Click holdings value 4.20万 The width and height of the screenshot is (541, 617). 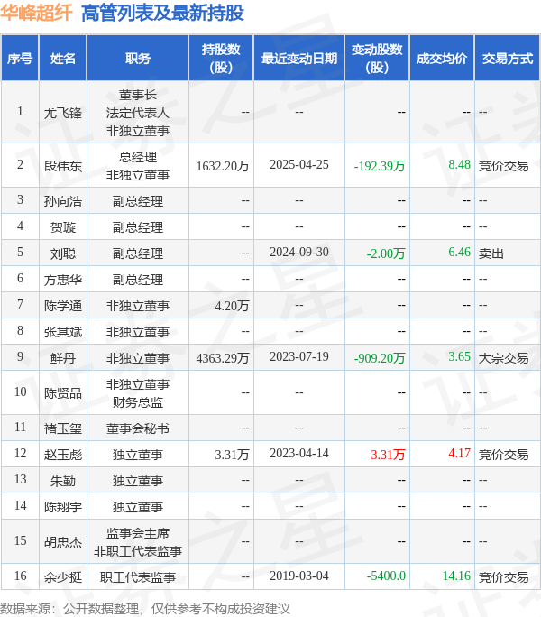pos(232,306)
